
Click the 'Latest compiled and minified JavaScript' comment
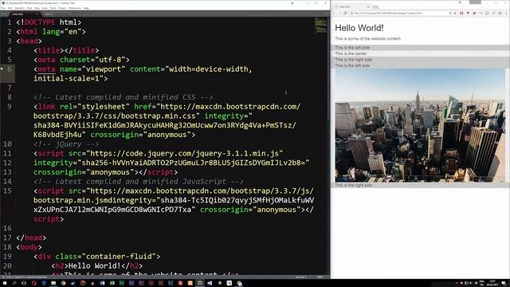tap(138, 181)
